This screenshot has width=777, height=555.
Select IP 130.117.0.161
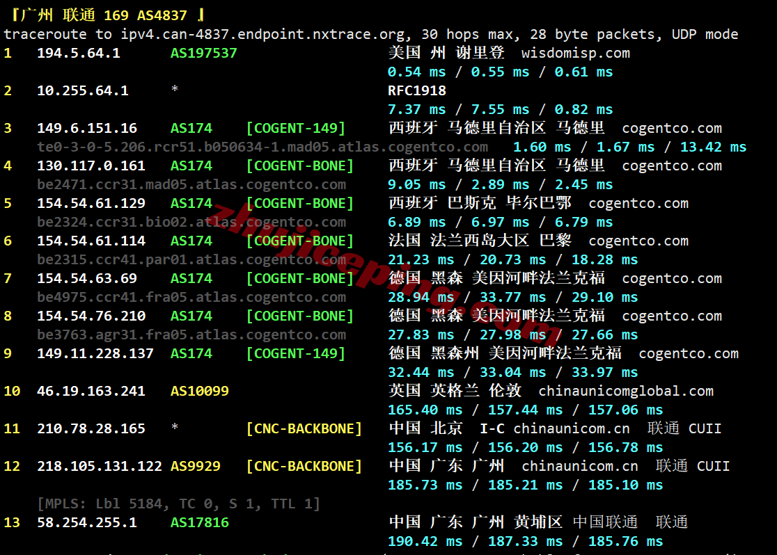pyautogui.click(x=91, y=166)
